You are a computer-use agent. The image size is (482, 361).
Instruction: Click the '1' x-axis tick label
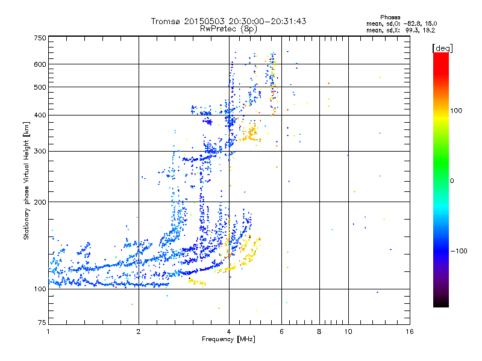tap(48, 332)
